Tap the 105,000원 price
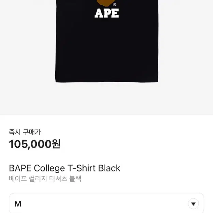 tap(35, 144)
